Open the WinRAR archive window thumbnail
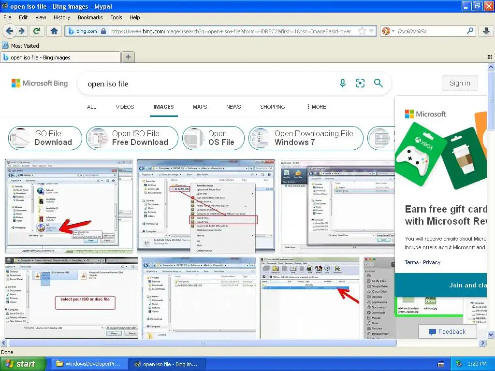This screenshot has height=371, width=495. [310, 298]
